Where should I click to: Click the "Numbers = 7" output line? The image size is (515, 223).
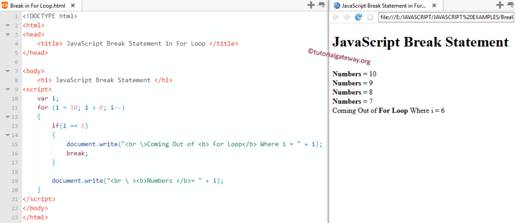click(x=352, y=101)
